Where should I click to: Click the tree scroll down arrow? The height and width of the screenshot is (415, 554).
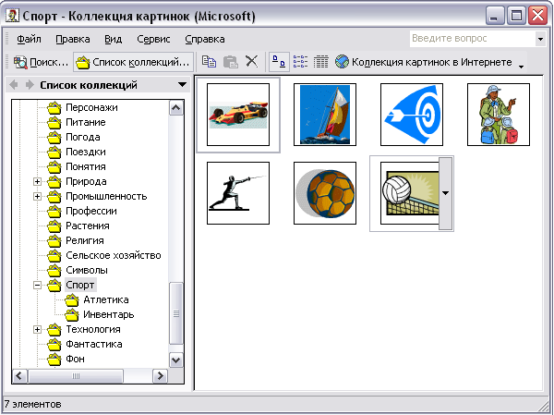pos(176,360)
